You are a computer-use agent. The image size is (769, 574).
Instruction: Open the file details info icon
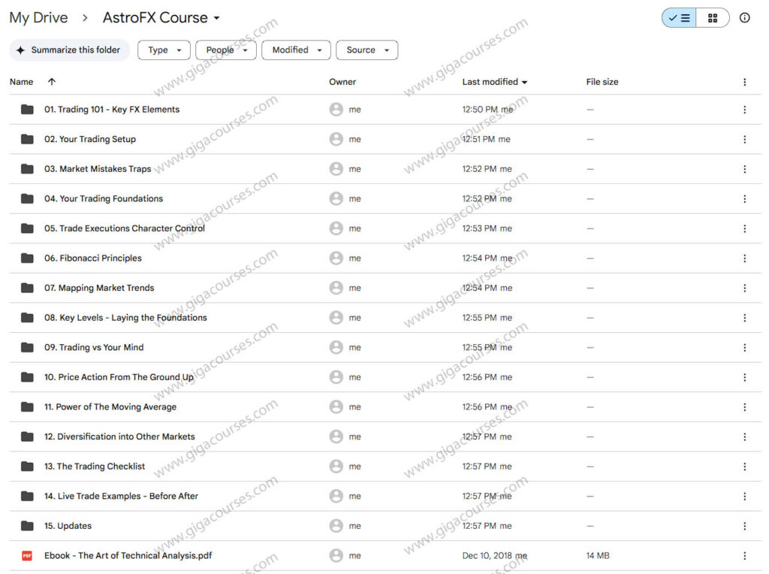point(744,17)
